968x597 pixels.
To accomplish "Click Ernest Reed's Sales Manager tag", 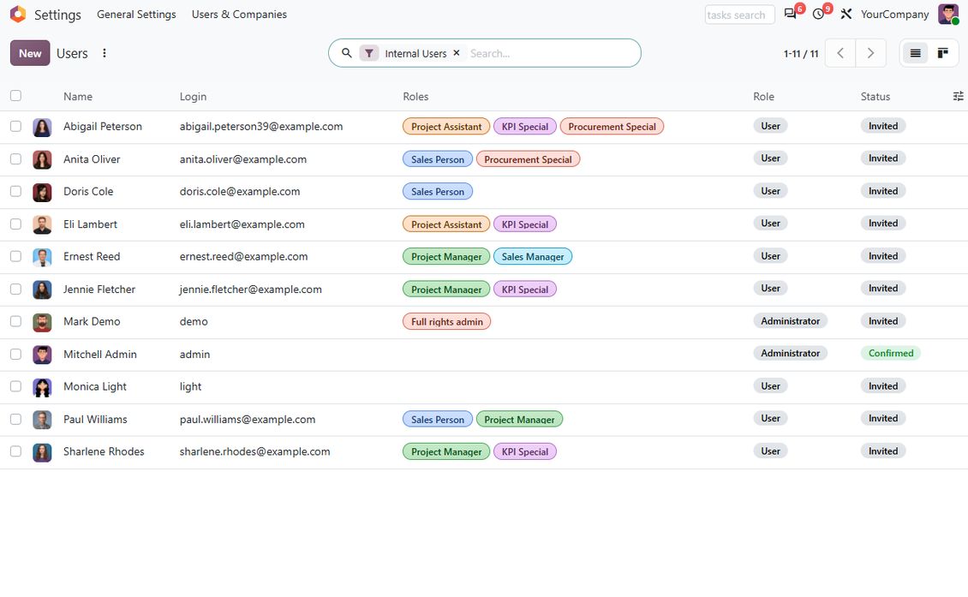I will pos(533,257).
